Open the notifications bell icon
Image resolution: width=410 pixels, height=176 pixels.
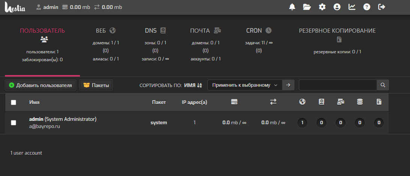click(x=292, y=7)
